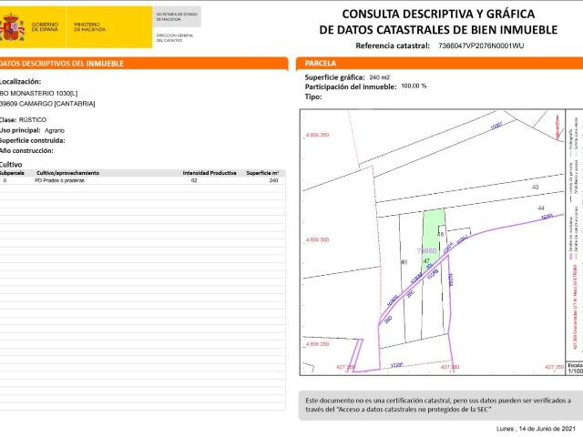The width and height of the screenshot is (583, 437).
Task: Click parcel number '46' on the map
Action: coord(441,235)
